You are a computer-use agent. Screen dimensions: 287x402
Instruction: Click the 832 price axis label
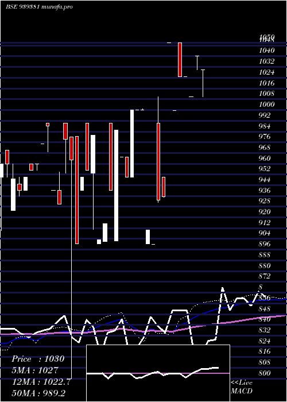265,330
